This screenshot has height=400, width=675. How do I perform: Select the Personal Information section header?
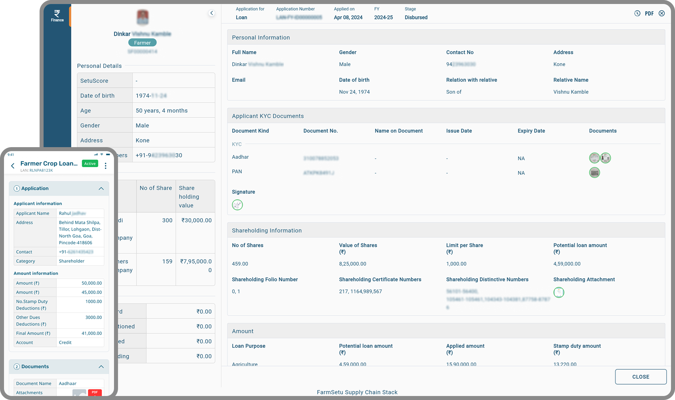click(261, 37)
